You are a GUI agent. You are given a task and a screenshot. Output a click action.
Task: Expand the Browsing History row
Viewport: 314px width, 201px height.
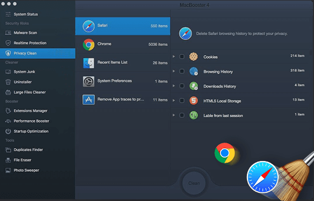pyautogui.click(x=174, y=71)
